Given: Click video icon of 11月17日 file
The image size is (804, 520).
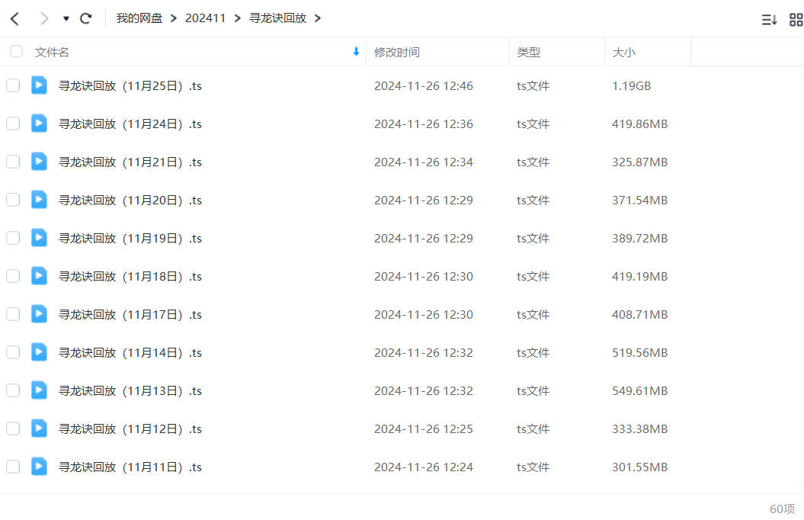Looking at the screenshot, I should pos(39,314).
